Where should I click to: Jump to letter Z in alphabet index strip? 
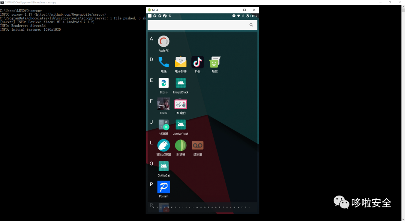245,207
